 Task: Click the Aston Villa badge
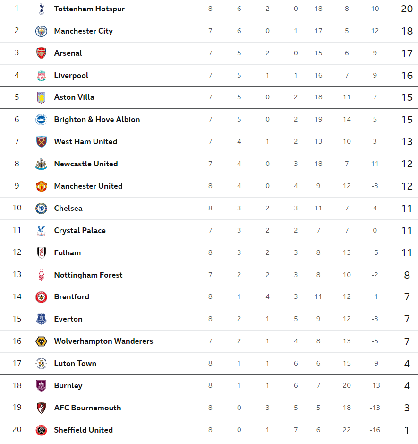point(41,97)
